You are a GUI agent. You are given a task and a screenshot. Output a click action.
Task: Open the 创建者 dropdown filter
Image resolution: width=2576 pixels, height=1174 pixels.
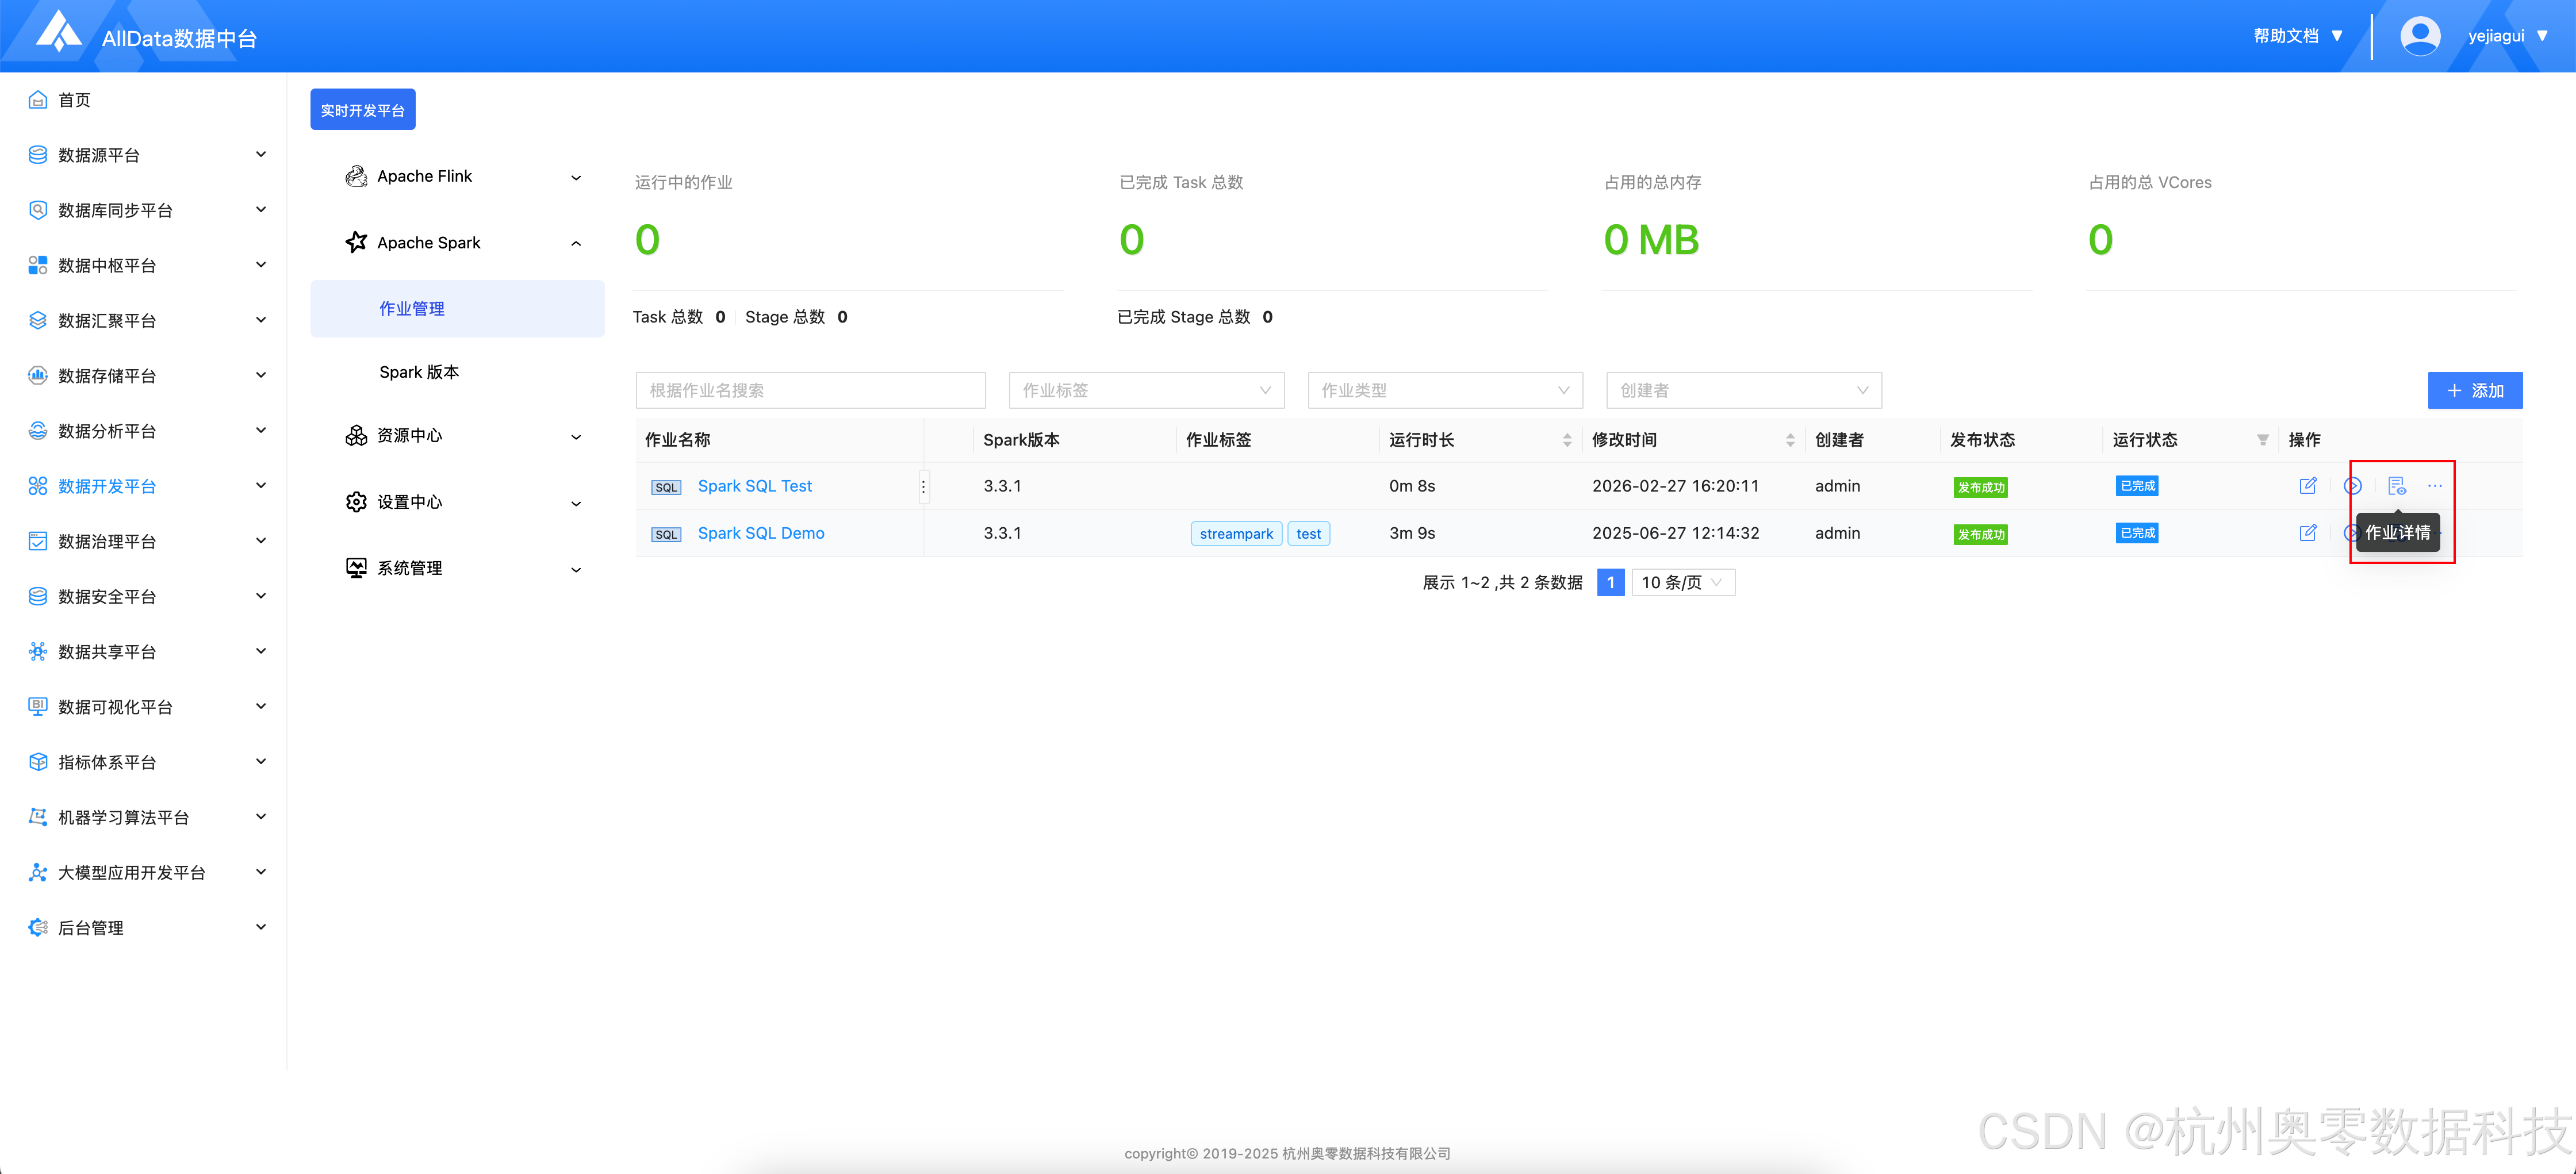click(x=1743, y=390)
